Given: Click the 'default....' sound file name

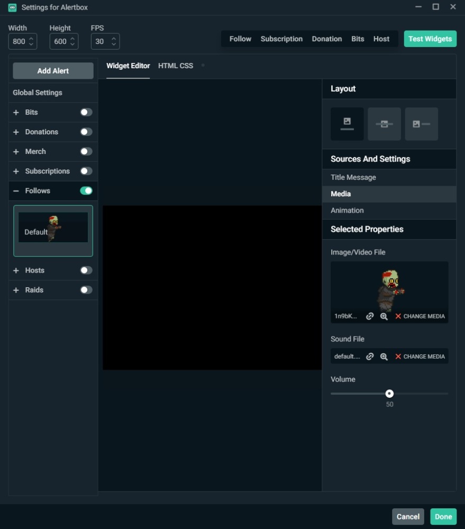Looking at the screenshot, I should click(x=347, y=357).
